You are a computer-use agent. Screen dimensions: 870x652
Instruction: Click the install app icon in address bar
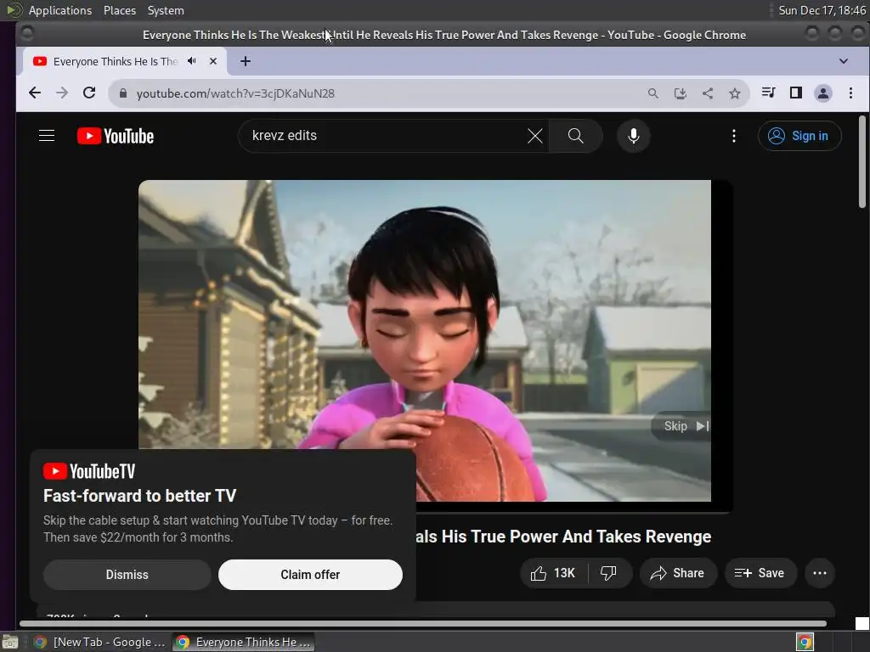click(681, 93)
